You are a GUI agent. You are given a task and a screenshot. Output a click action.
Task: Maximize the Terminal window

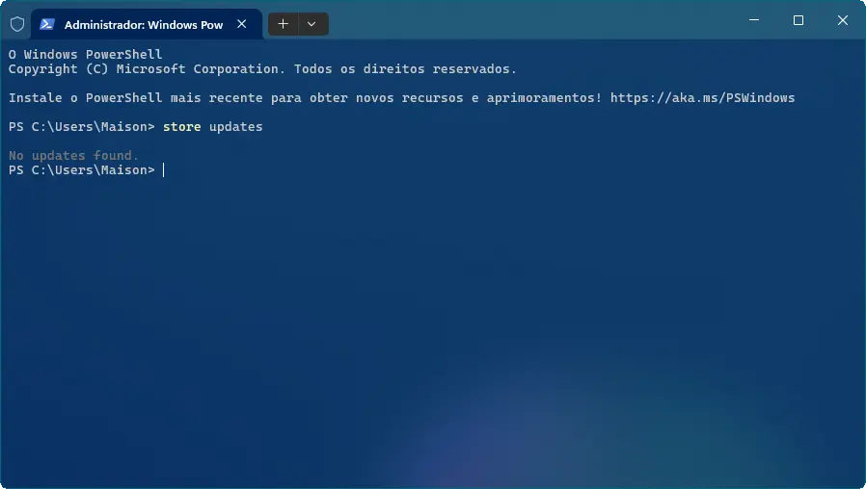798,20
